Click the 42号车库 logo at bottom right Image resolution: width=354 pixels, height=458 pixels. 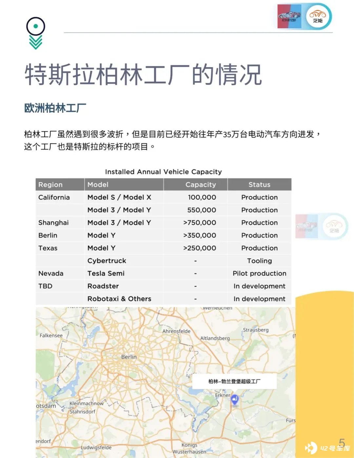[x=328, y=448]
